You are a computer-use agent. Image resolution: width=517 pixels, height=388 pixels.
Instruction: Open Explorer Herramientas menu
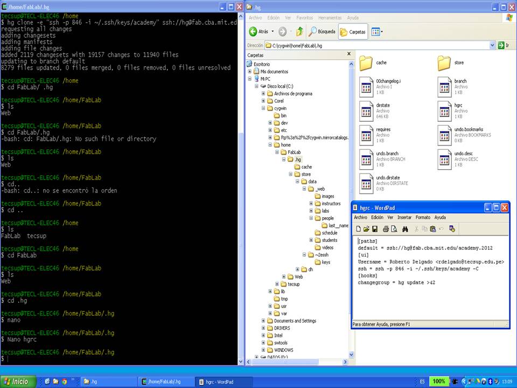click(330, 18)
